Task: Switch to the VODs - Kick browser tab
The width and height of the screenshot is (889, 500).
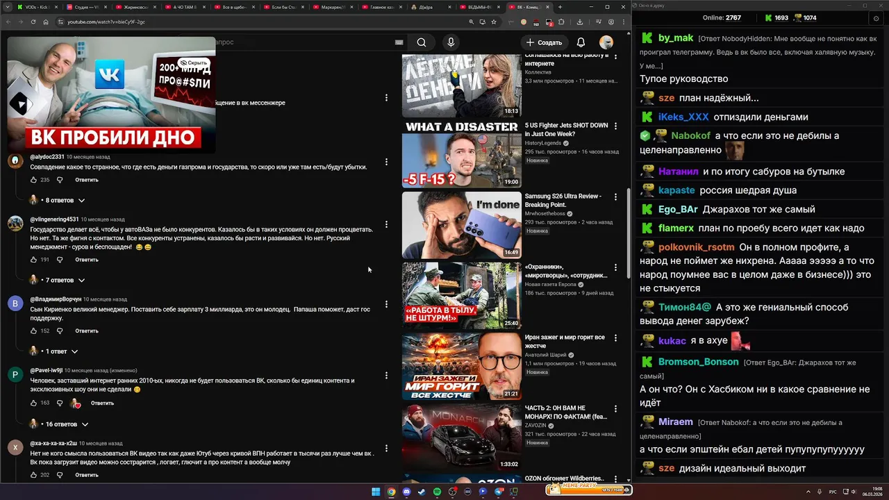Action: coord(36,7)
